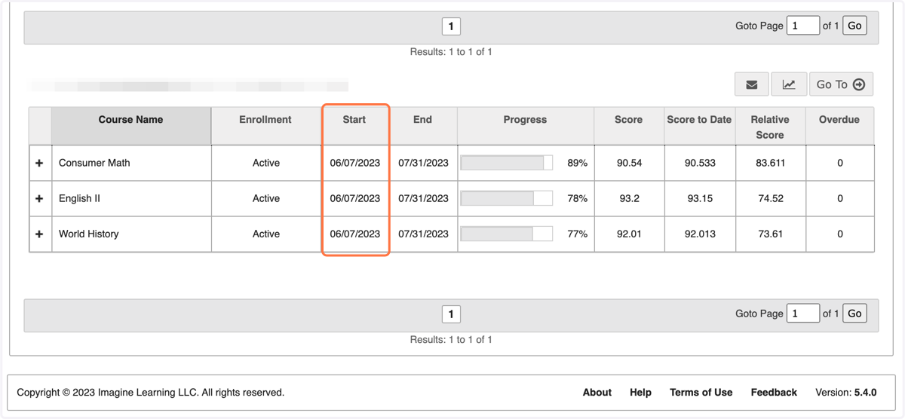The image size is (905, 419).
Task: Click English II end date 07/31/2023
Action: 424,198
